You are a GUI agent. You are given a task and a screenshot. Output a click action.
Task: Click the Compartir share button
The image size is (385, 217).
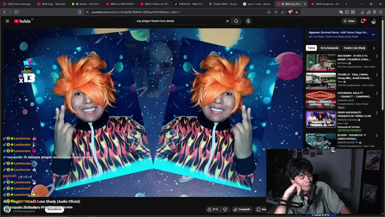(242, 209)
